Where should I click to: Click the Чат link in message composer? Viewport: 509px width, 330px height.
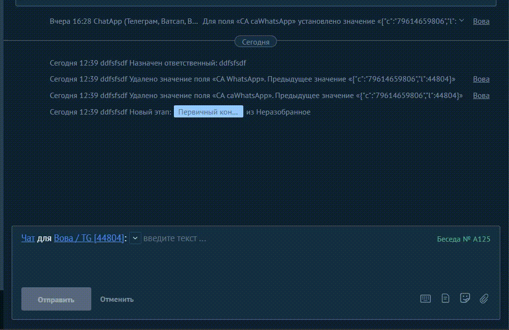coord(28,238)
